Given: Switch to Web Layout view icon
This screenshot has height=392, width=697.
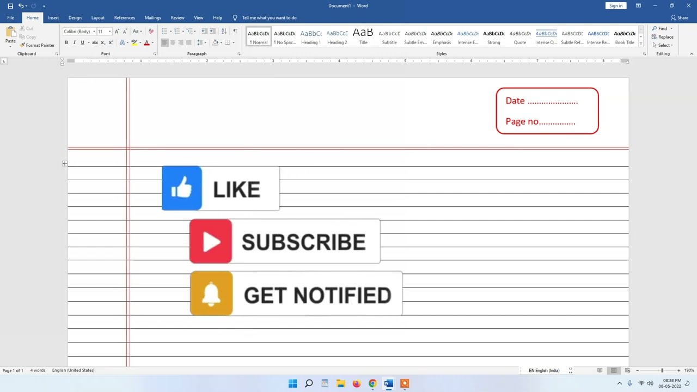Looking at the screenshot, I should point(627,370).
